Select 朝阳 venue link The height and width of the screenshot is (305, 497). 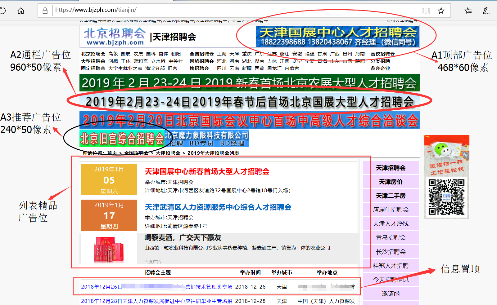(x=176, y=54)
